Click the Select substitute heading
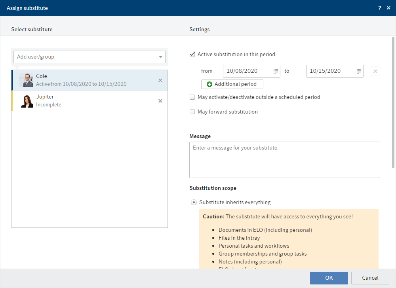The image size is (396, 288). (x=32, y=30)
